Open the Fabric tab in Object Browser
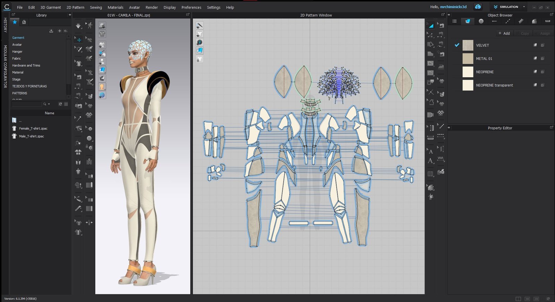The height and width of the screenshot is (302, 555). pos(468,21)
